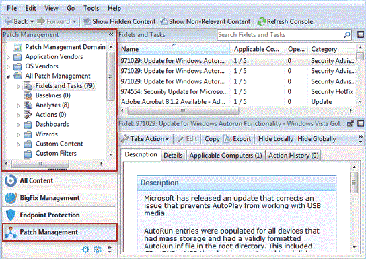
Task: Click the Show Hidden Content icon
Action: click(87, 22)
